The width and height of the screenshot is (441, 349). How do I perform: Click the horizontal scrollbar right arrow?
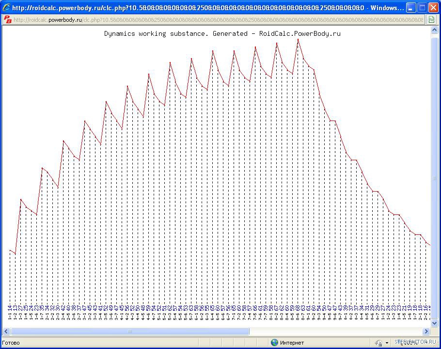426,332
